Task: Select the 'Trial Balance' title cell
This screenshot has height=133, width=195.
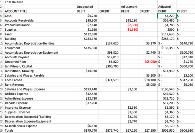Action: pyautogui.click(x=40, y=2)
